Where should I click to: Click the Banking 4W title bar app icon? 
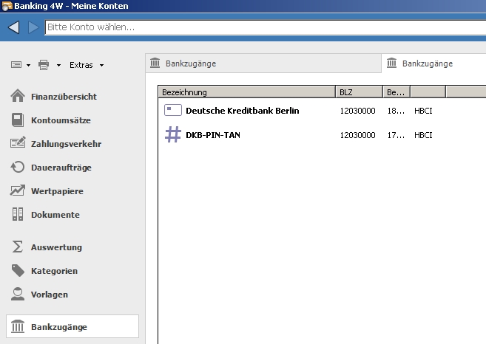pos(7,6)
